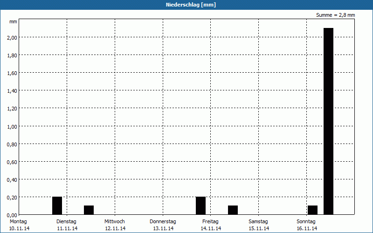
Task: Click the 'Montag' axis label
Action: coord(18,222)
